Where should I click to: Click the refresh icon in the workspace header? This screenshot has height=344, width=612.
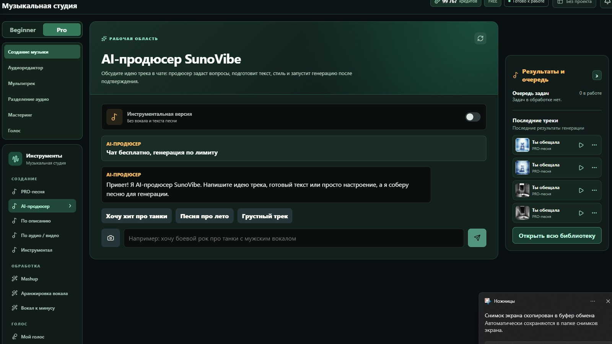pyautogui.click(x=480, y=39)
